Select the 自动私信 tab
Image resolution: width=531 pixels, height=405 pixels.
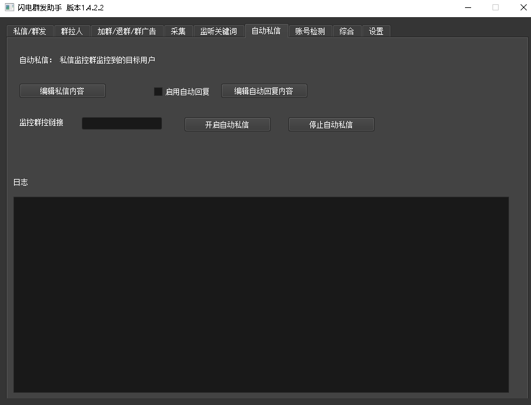(266, 31)
